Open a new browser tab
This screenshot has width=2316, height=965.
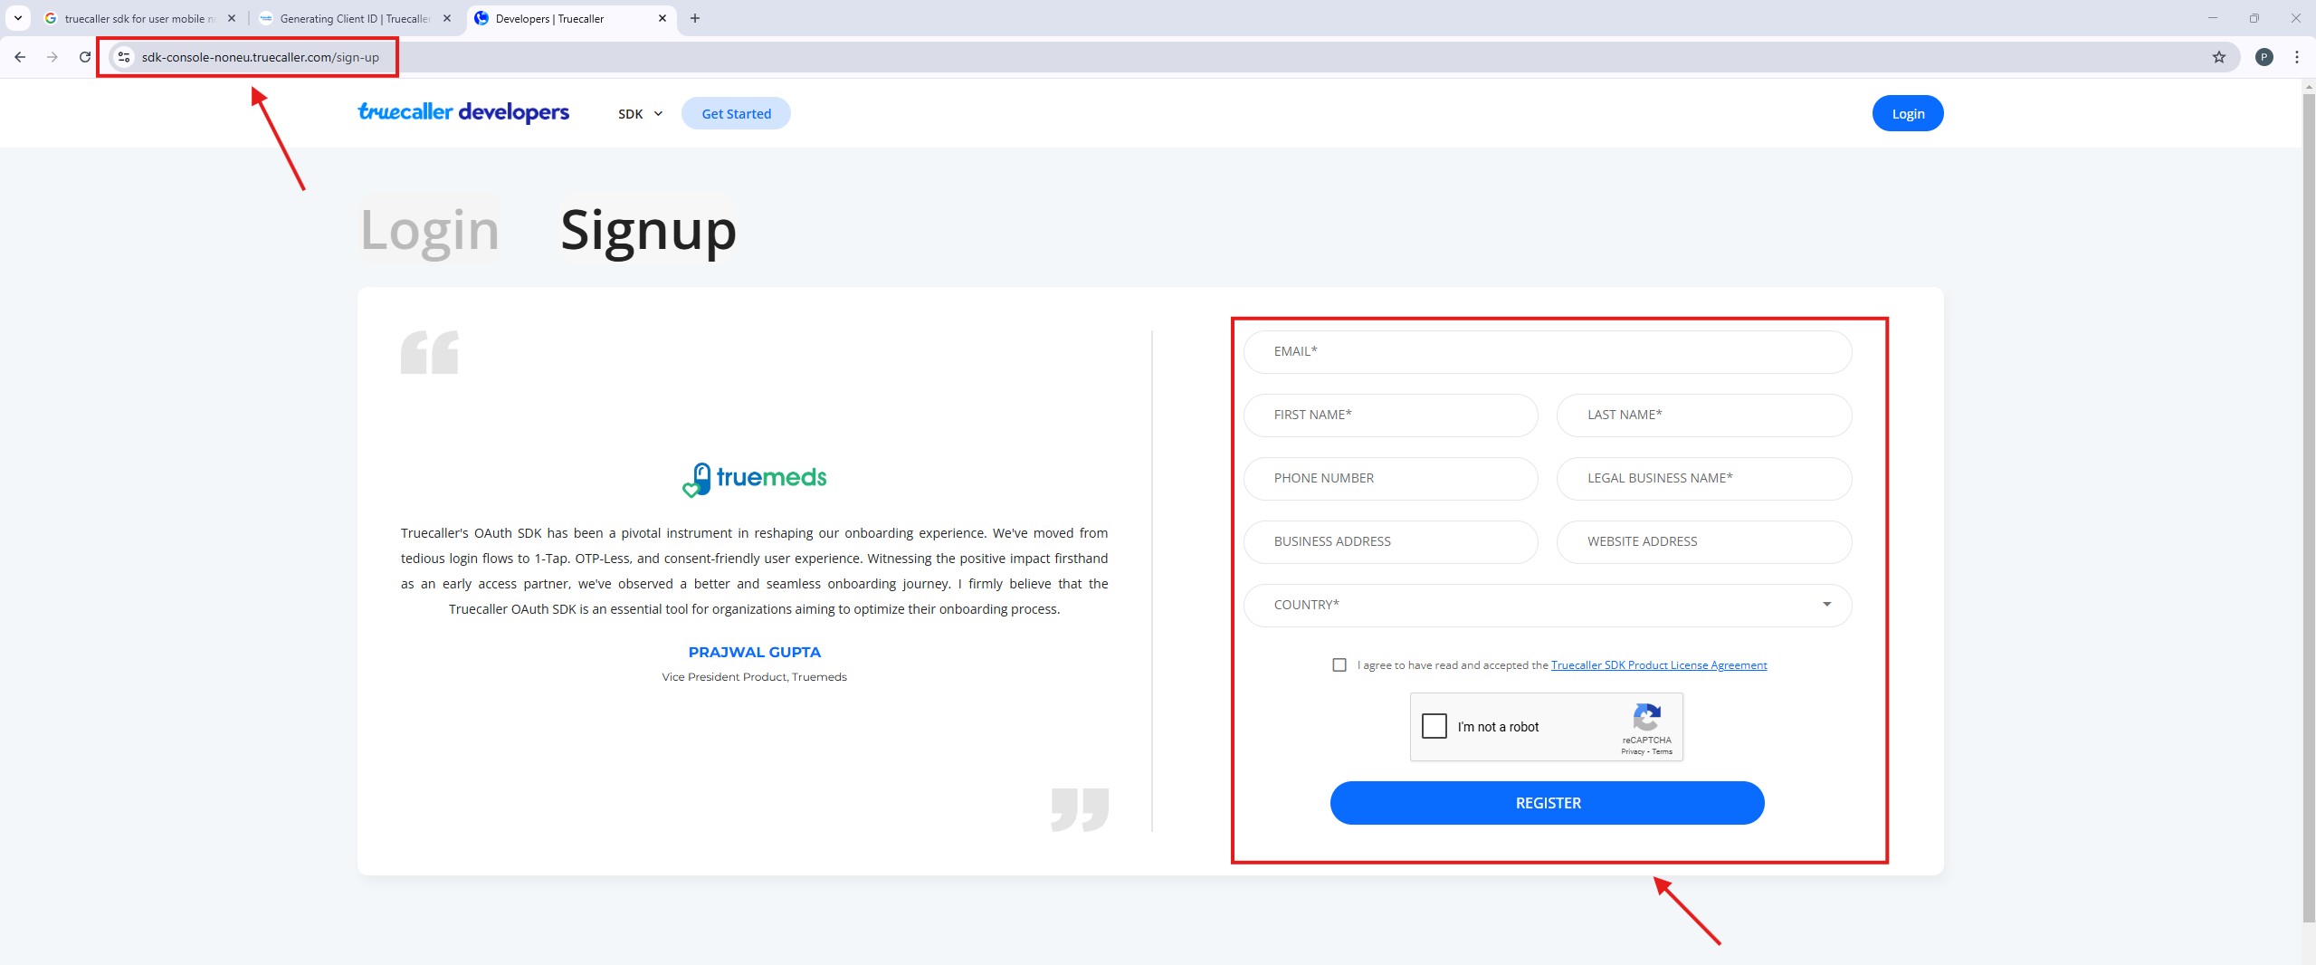(x=695, y=18)
